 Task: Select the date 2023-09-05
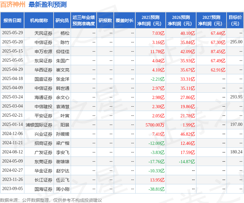(x=12, y=188)
